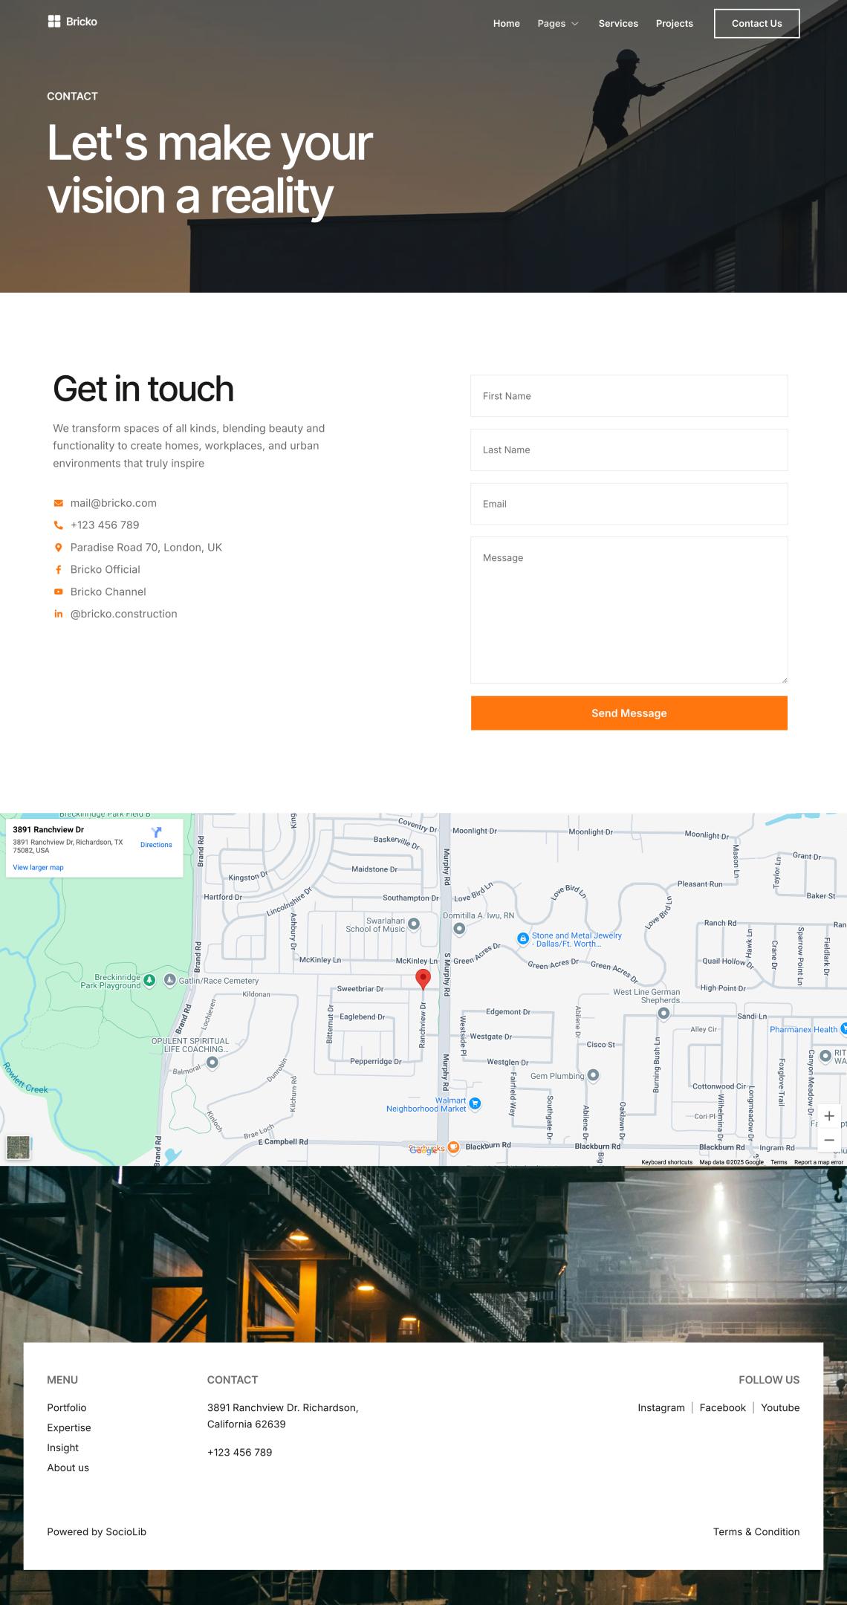847x1605 pixels.
Task: Click the orange location pin icon
Action: coord(58,548)
